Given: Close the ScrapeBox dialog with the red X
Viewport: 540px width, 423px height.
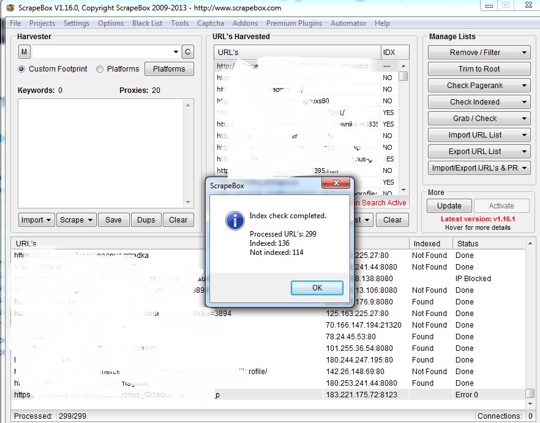Looking at the screenshot, I should tap(336, 183).
